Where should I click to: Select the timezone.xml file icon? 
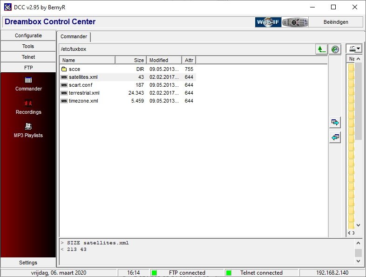tap(64, 101)
